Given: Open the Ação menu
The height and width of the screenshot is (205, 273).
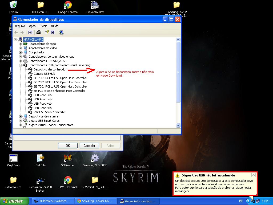Looking at the screenshot, I should coord(32,26).
